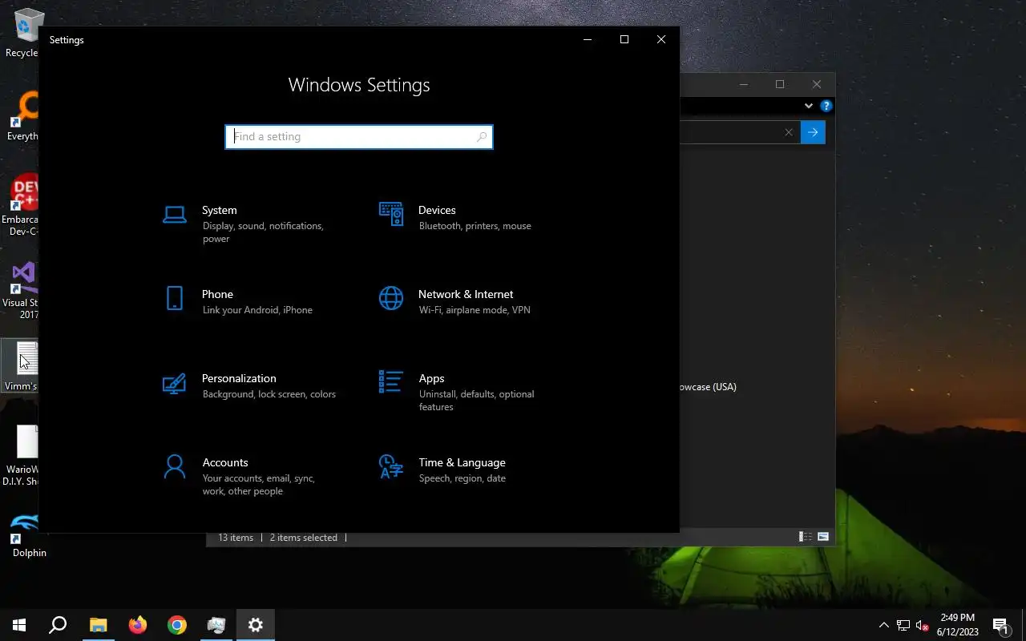
Task: Click the Accounts person icon
Action: click(175, 466)
